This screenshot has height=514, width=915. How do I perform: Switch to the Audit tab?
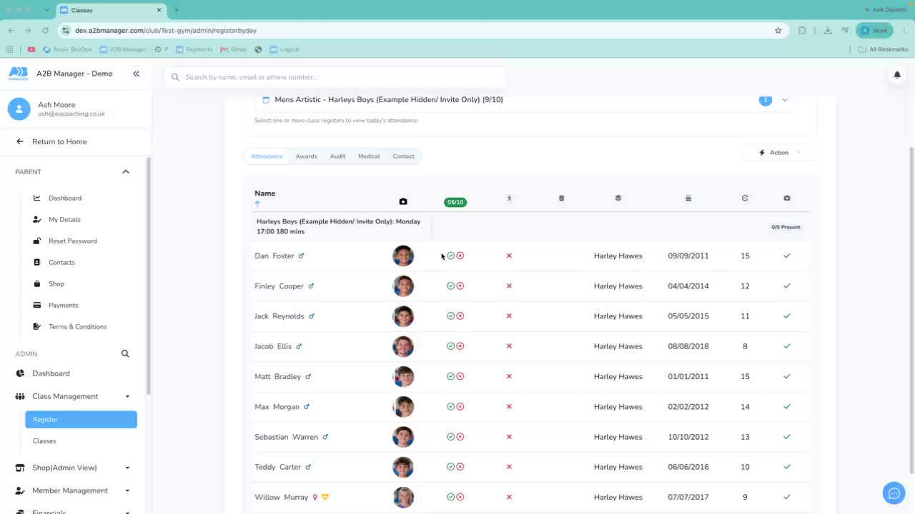click(x=337, y=156)
